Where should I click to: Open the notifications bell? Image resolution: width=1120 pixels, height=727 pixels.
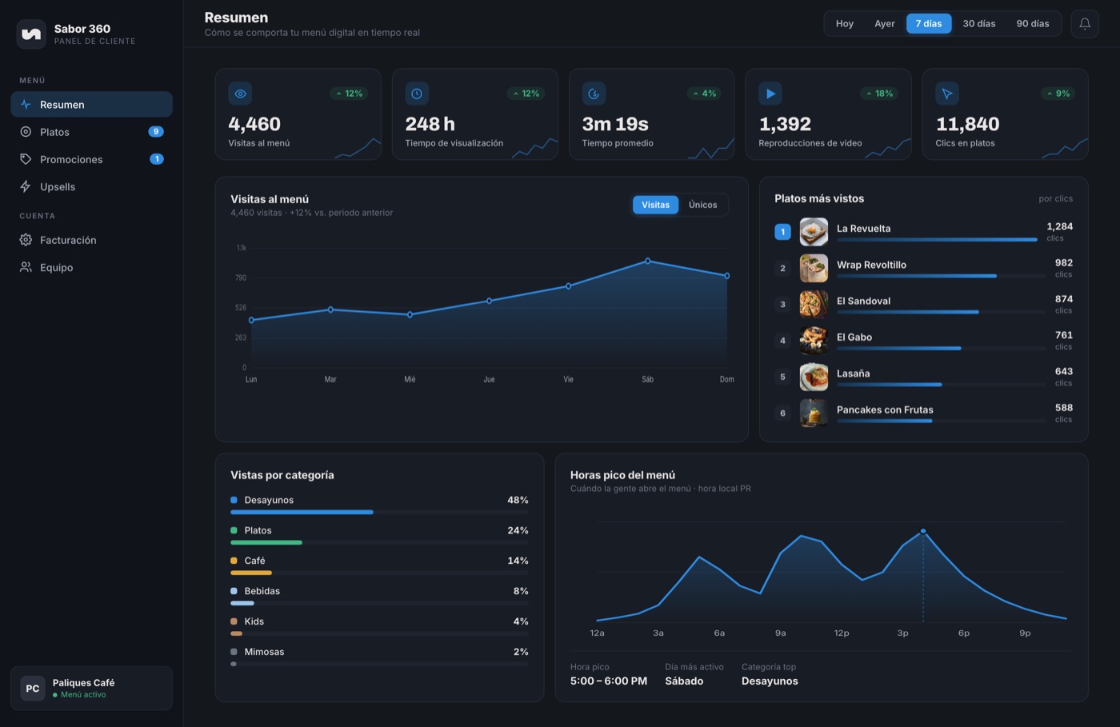(x=1085, y=23)
